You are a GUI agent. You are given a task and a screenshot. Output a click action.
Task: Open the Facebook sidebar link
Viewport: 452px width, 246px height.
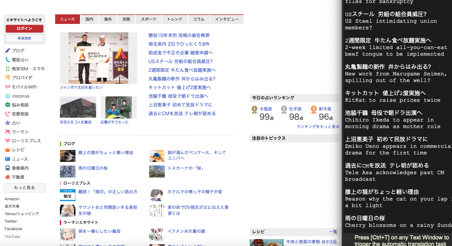[x=13, y=229]
